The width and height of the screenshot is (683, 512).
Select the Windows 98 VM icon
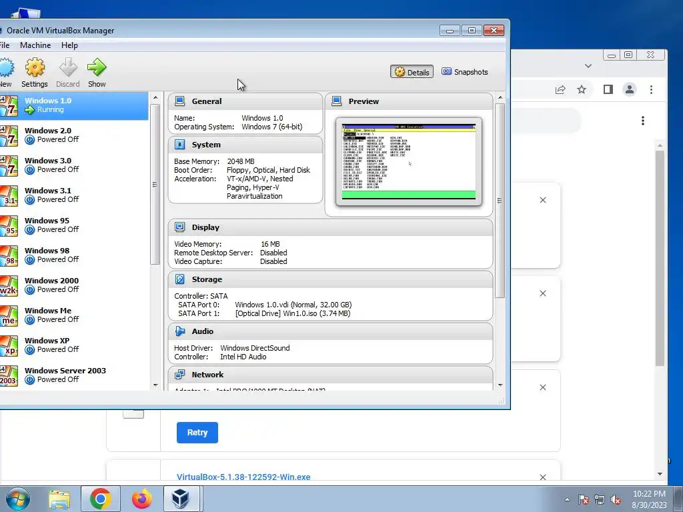pyautogui.click(x=9, y=256)
